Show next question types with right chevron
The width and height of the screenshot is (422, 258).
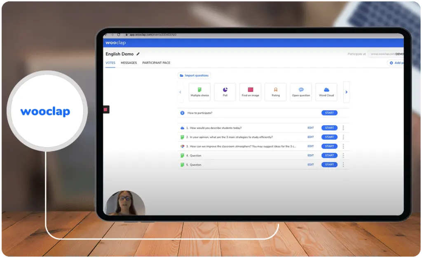click(346, 92)
